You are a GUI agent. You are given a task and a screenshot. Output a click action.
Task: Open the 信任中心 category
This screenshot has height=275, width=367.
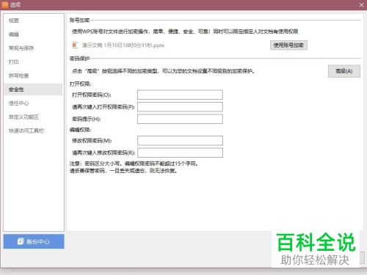[19, 103]
